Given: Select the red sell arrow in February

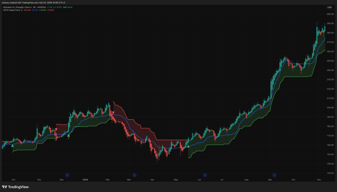Looking at the screenshot, I should 113,113.
